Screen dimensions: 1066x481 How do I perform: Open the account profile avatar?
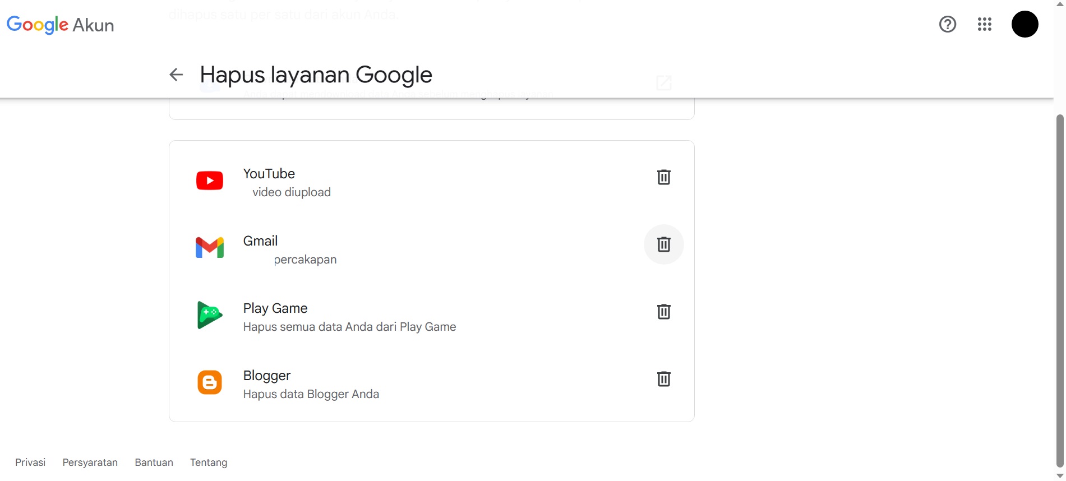point(1025,24)
